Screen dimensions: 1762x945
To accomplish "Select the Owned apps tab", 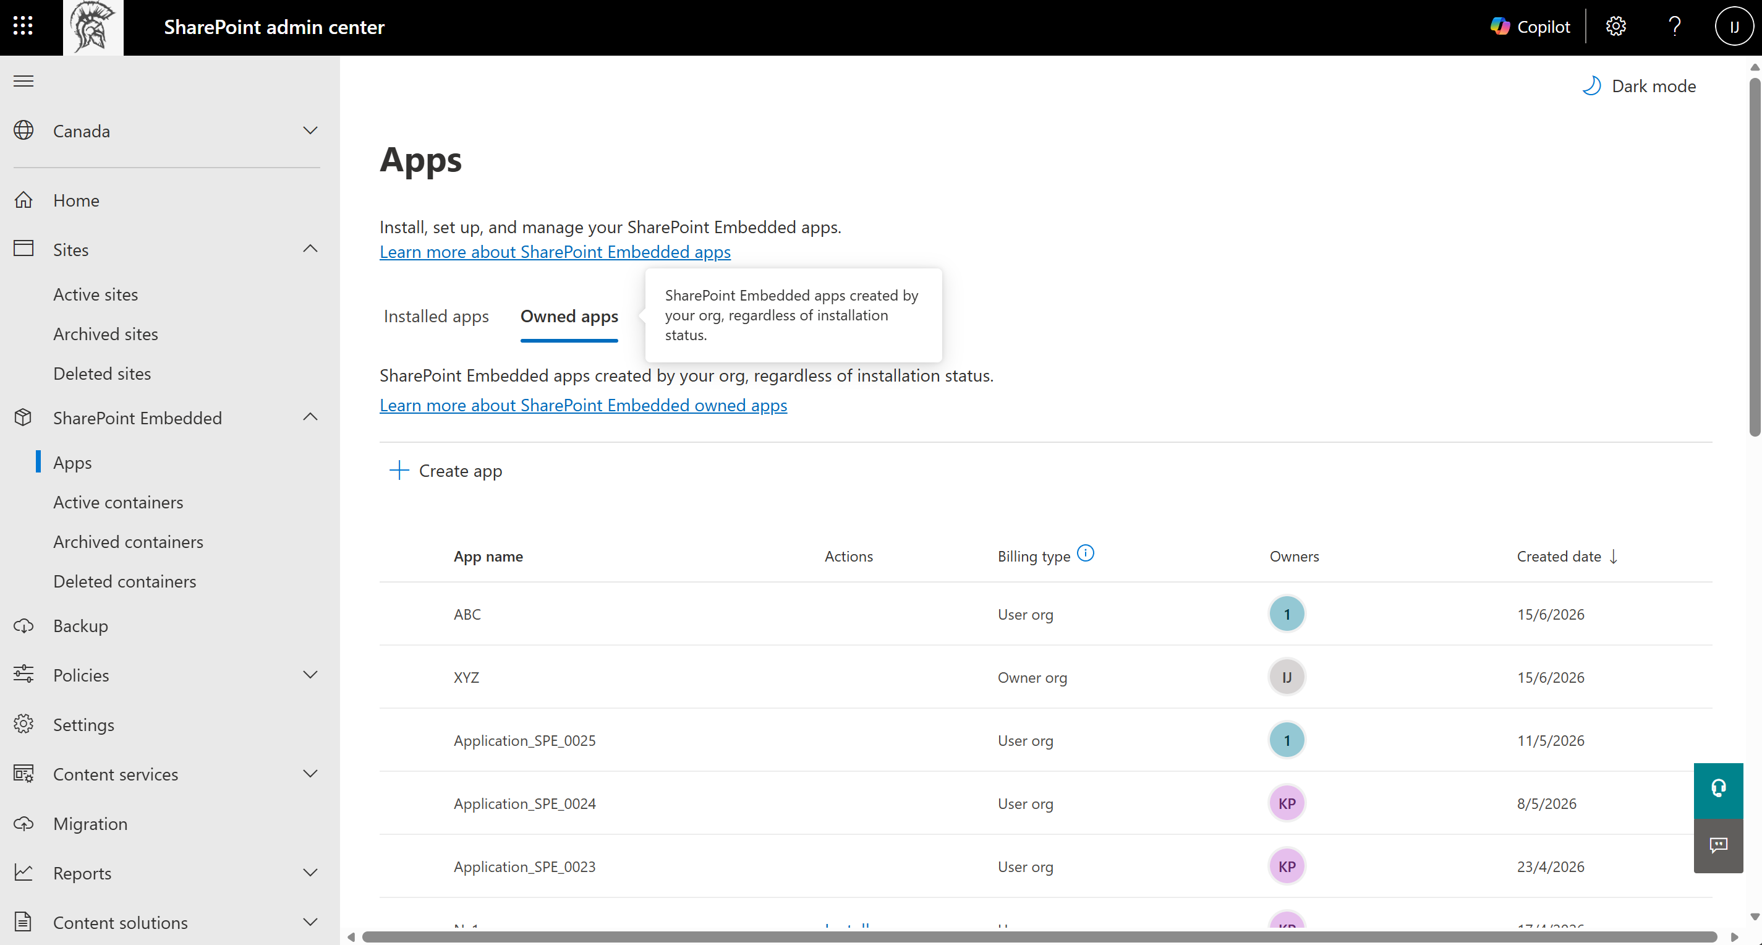I will tap(569, 316).
